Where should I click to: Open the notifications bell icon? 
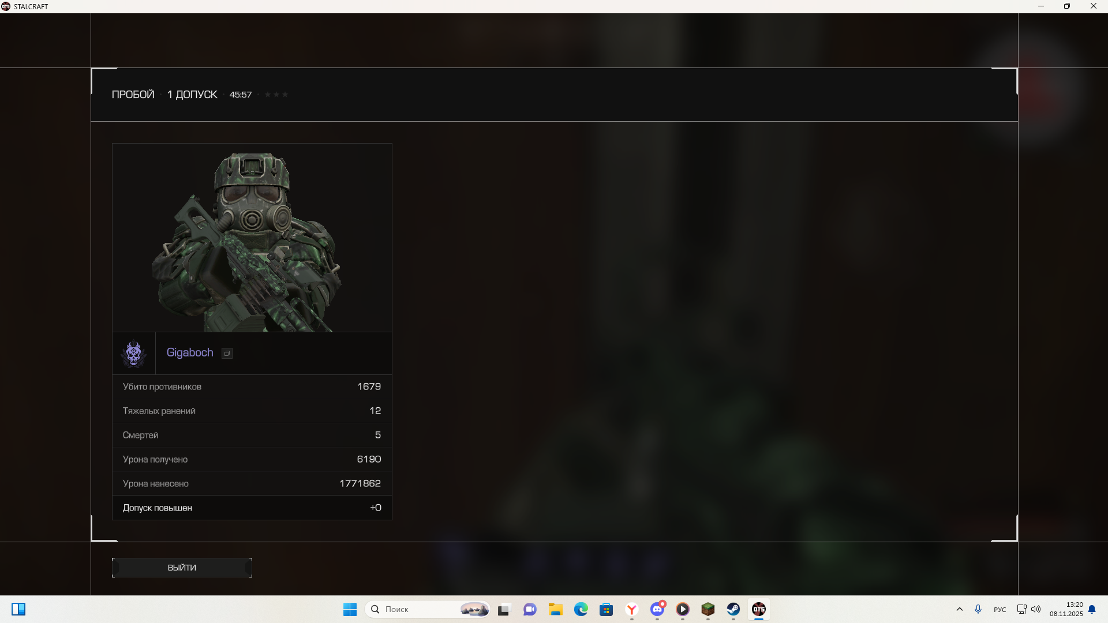(1092, 609)
